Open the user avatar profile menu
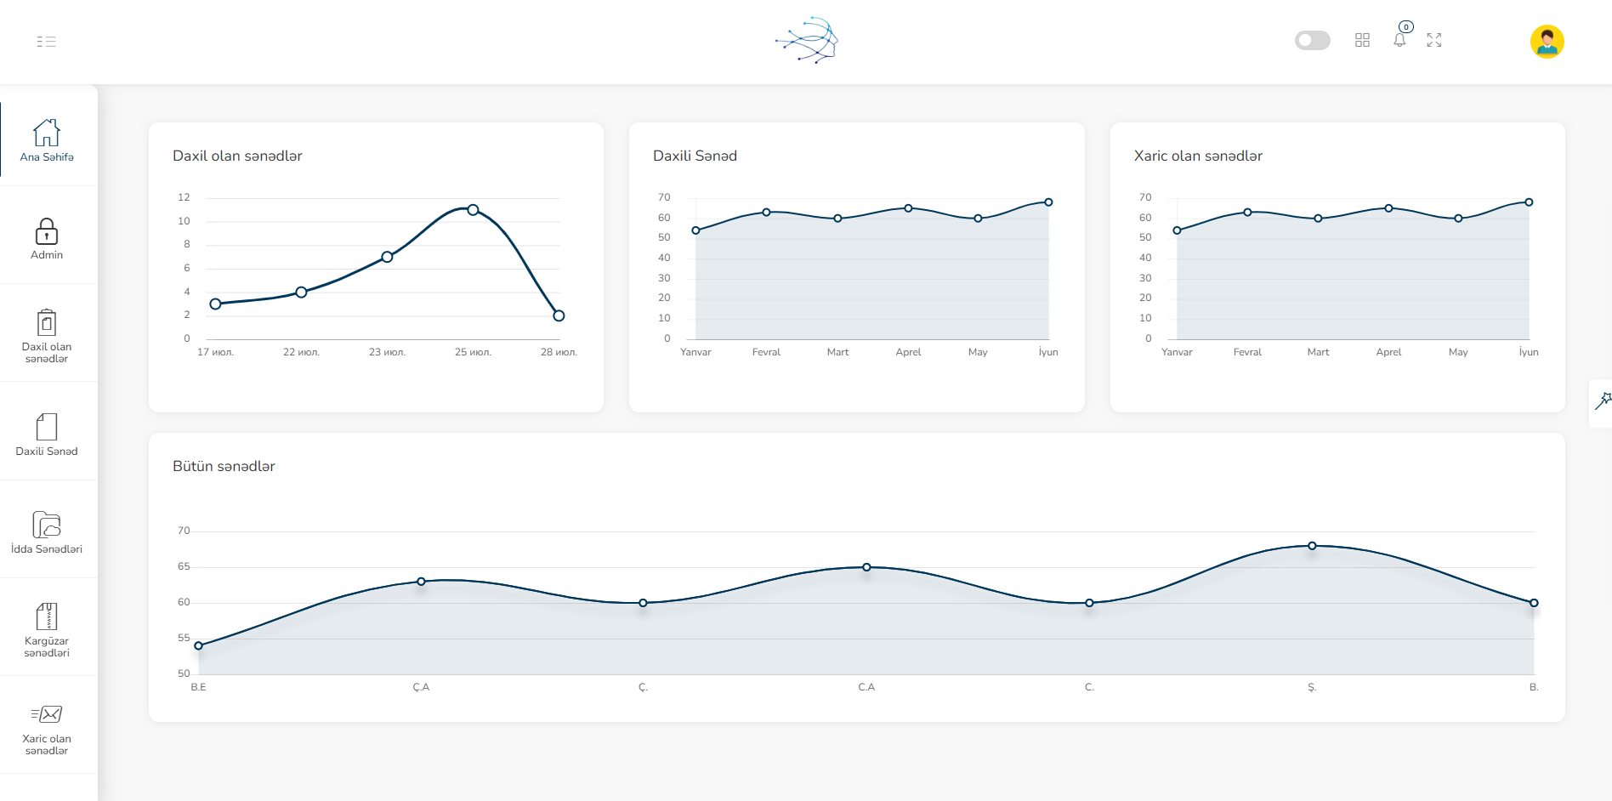Image resolution: width=1612 pixels, height=801 pixels. (x=1547, y=42)
